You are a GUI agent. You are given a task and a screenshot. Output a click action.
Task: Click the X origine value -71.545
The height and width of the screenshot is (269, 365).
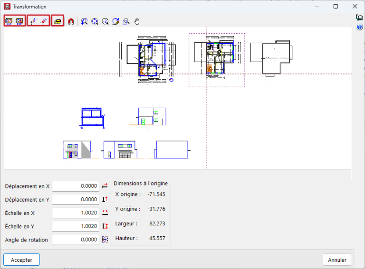[156, 194]
